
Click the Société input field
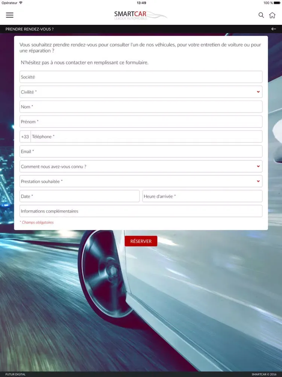[141, 77]
